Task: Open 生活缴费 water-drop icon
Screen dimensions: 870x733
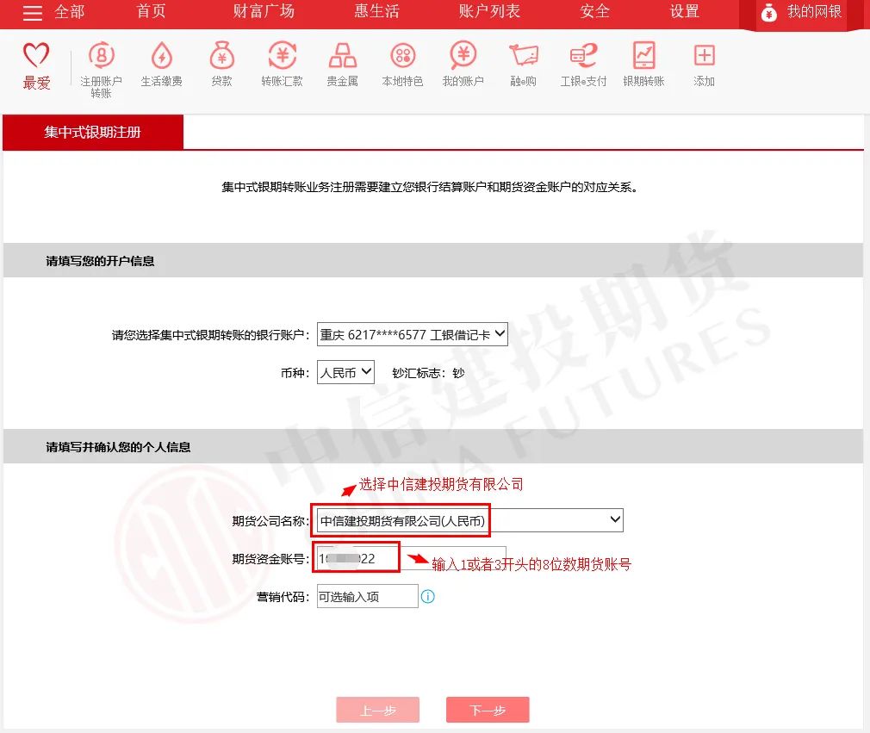Action: click(x=161, y=55)
